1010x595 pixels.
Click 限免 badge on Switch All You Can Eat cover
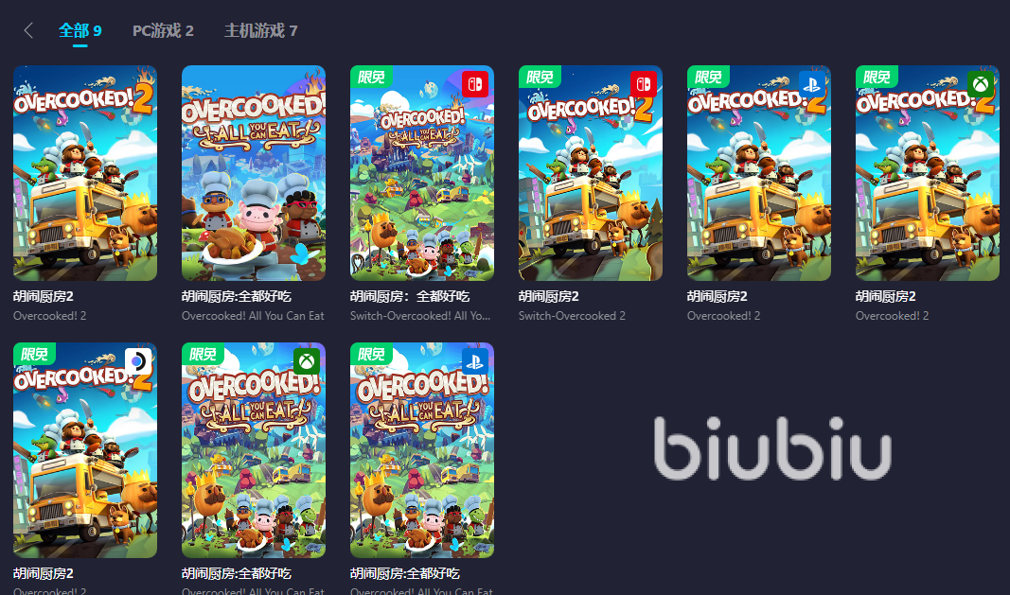pyautogui.click(x=371, y=77)
